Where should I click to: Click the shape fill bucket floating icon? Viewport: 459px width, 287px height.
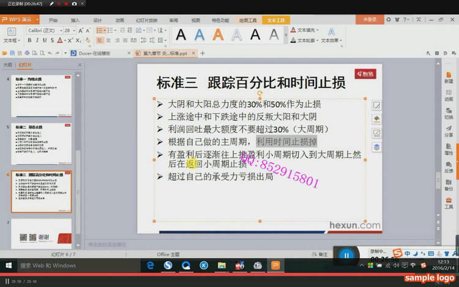click(x=377, y=119)
